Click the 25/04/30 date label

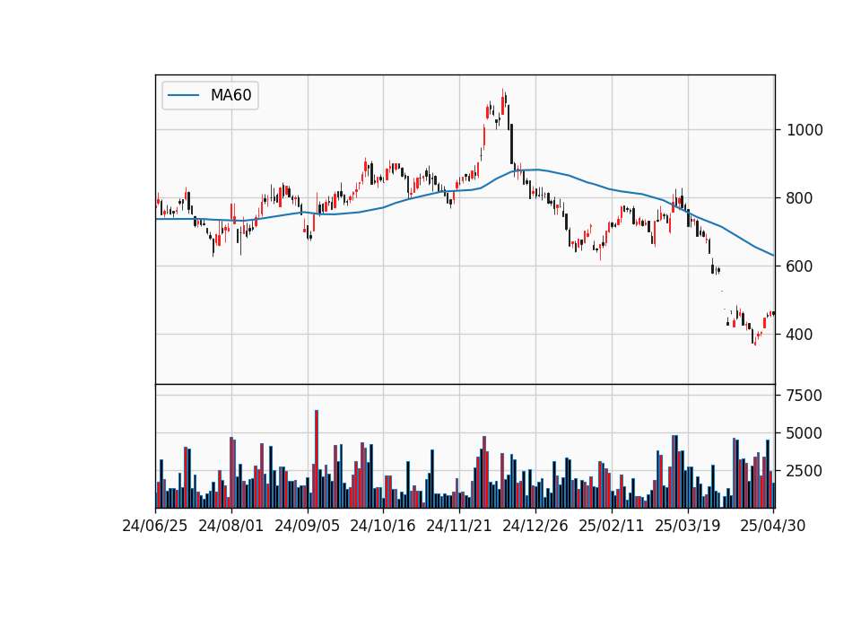click(x=773, y=527)
